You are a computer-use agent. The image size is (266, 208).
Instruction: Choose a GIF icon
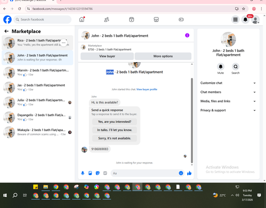[x=105, y=173]
